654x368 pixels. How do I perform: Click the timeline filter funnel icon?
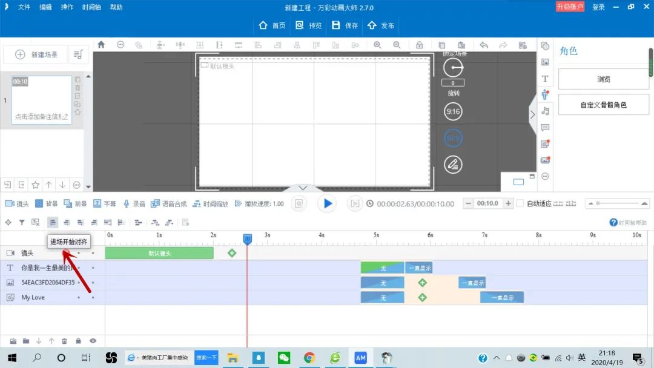(x=22, y=223)
